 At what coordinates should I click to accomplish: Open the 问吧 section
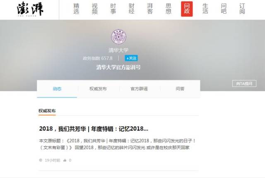(x=224, y=9)
